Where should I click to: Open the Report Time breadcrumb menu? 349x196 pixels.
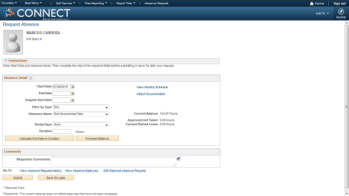[126, 3]
